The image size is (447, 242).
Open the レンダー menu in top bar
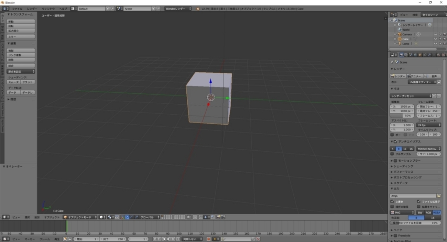coord(32,9)
